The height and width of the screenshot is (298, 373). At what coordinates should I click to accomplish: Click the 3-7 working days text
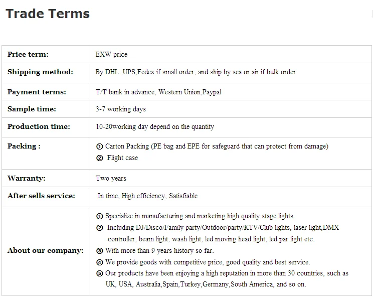pyautogui.click(x=121, y=109)
